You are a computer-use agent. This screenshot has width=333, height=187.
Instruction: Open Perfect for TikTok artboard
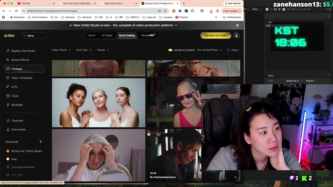pos(24,151)
